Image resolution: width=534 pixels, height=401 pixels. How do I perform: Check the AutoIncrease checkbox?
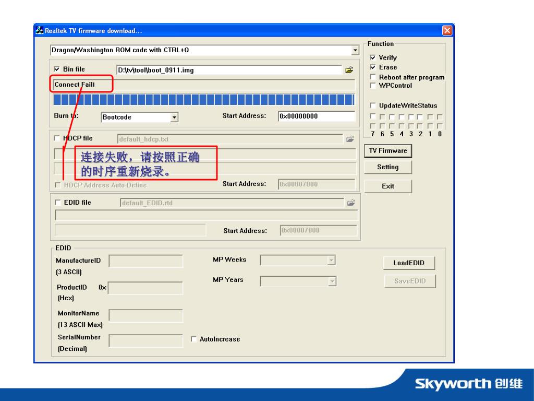(194, 339)
